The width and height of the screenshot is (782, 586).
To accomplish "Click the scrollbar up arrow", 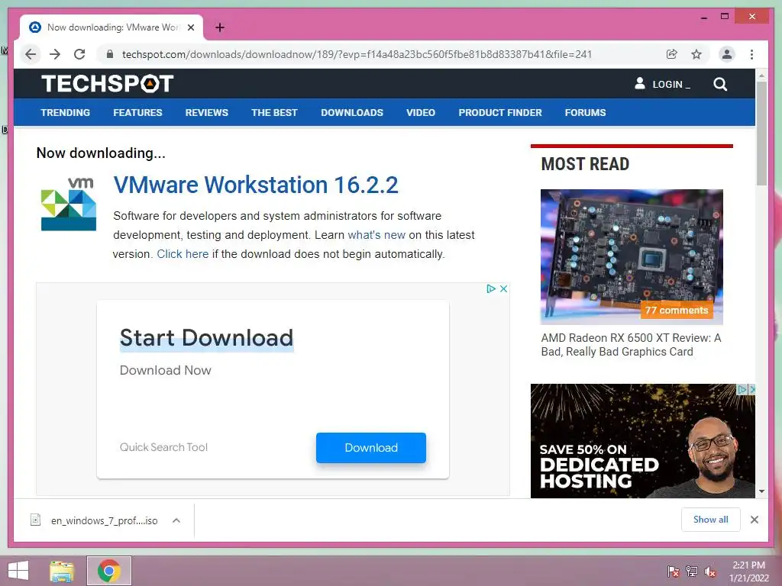I will 761,76.
